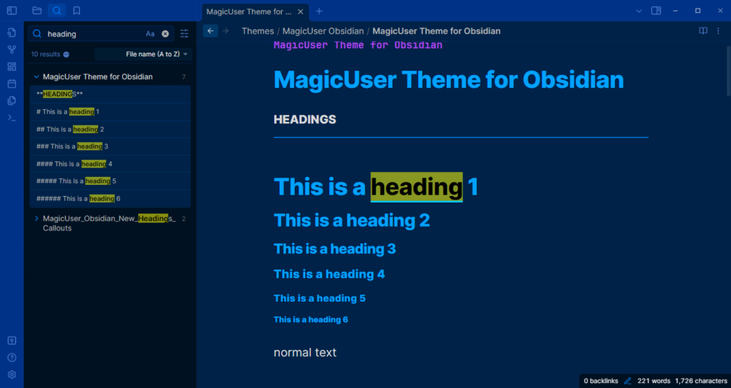This screenshot has width=731, height=388.
Task: Clear the search query with X icon
Action: coord(165,34)
